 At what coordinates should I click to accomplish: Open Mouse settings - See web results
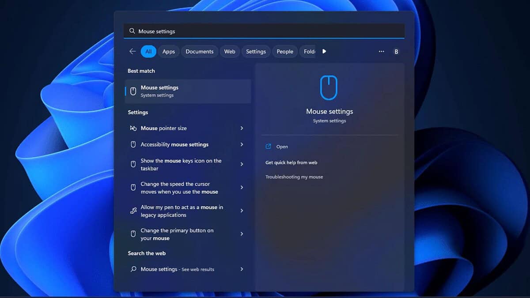tap(177, 269)
